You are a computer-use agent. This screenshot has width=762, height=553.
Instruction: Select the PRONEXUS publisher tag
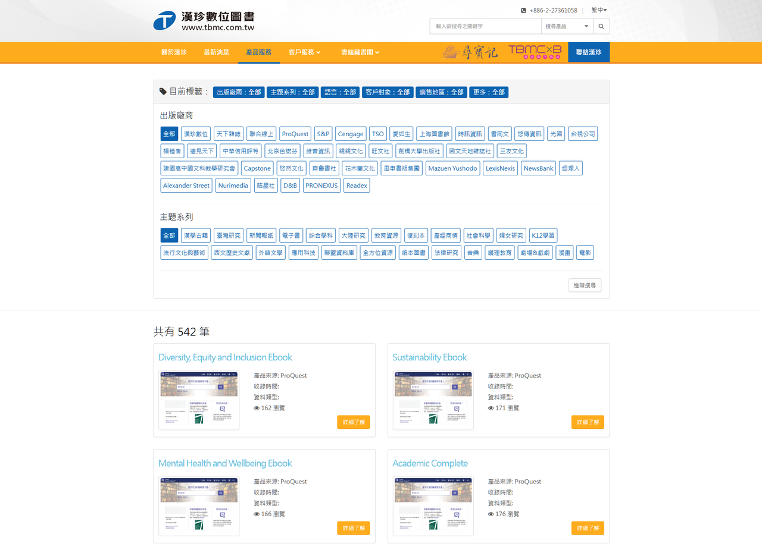pyautogui.click(x=321, y=186)
